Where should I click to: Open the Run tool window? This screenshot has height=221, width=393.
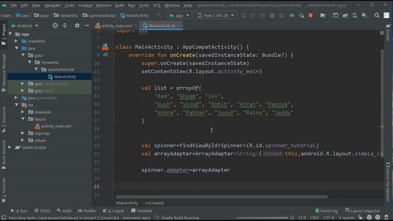click(x=19, y=211)
